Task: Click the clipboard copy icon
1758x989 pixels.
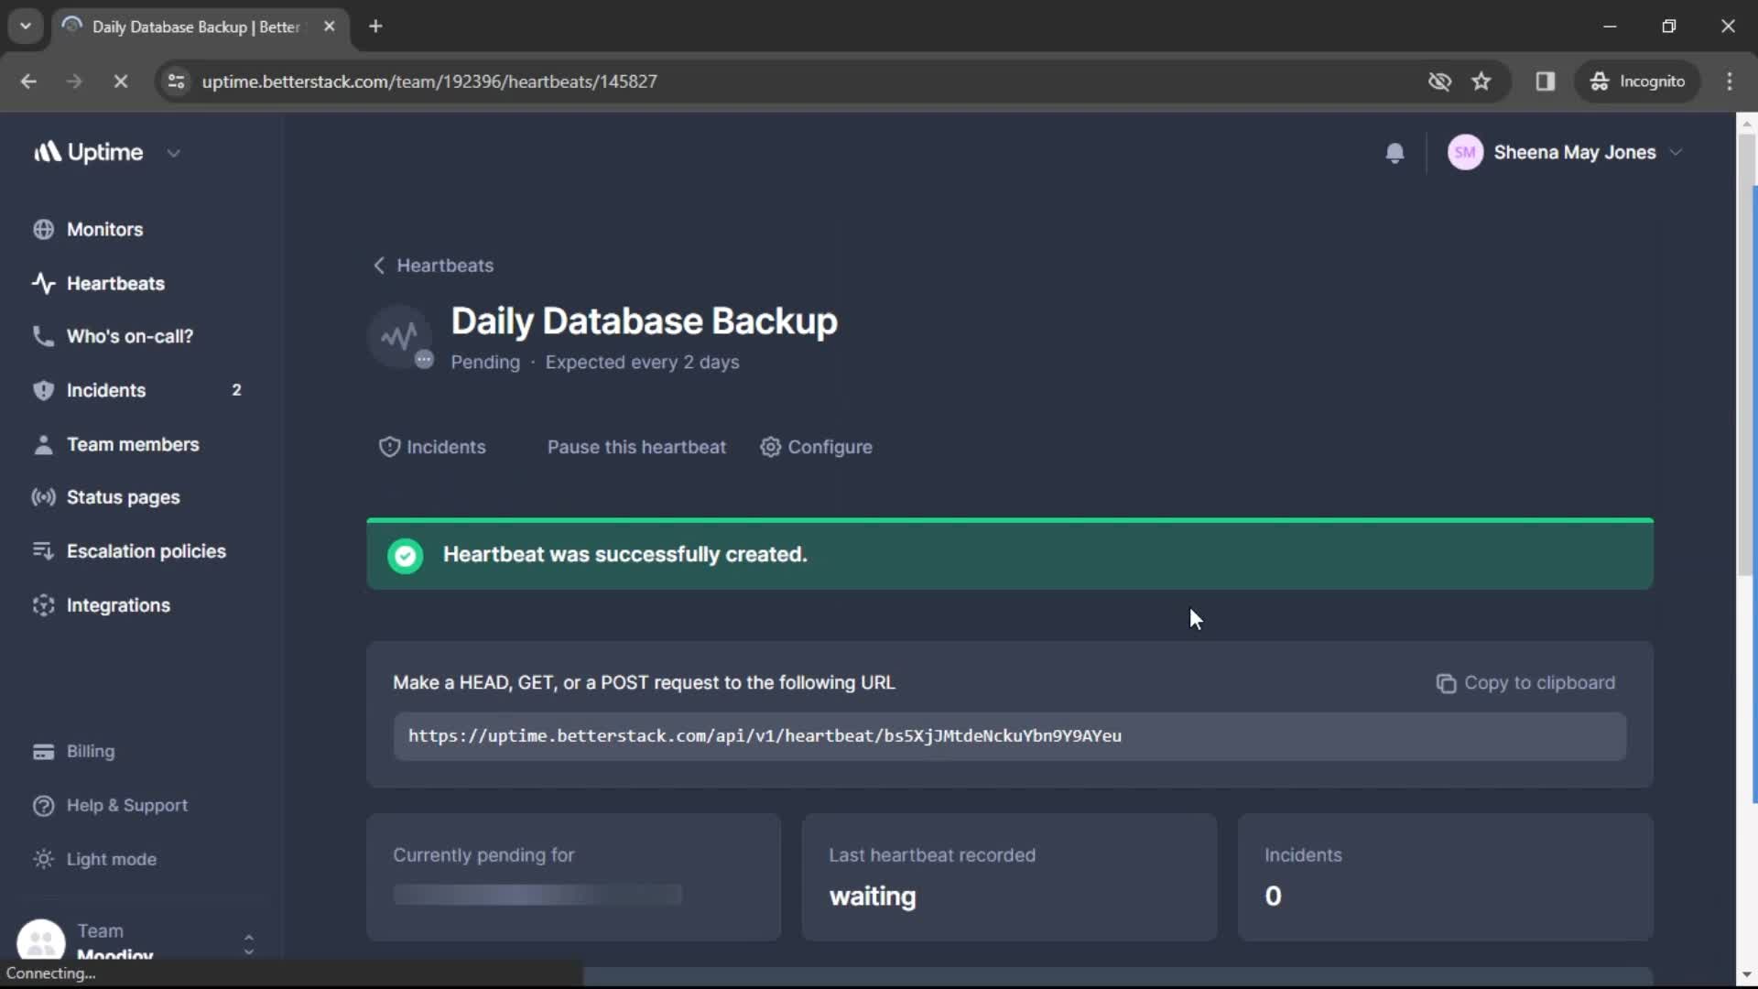Action: (1446, 684)
